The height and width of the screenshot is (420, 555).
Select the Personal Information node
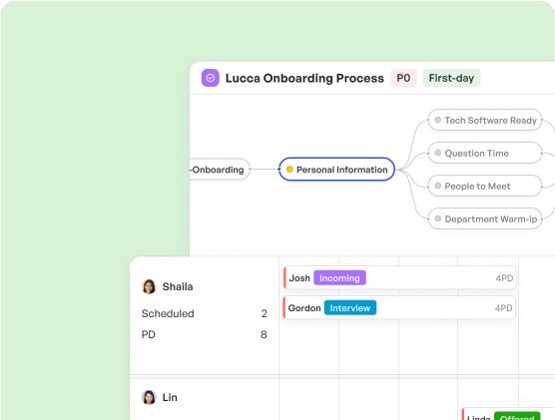[x=336, y=170]
